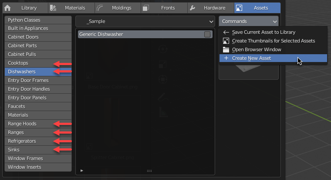The image size is (331, 180).
Task: Expand the small triangle at list bottom
Action: (x=82, y=170)
